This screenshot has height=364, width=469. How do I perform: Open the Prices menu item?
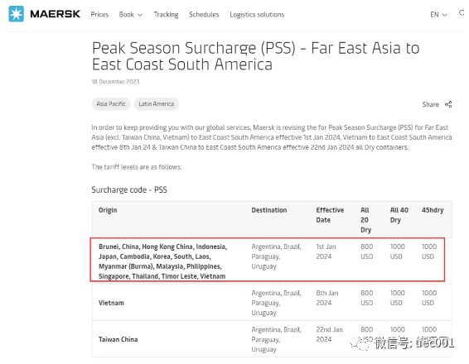coord(99,15)
